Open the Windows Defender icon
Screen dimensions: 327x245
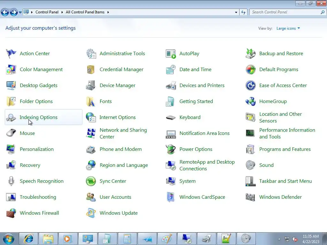point(250,197)
